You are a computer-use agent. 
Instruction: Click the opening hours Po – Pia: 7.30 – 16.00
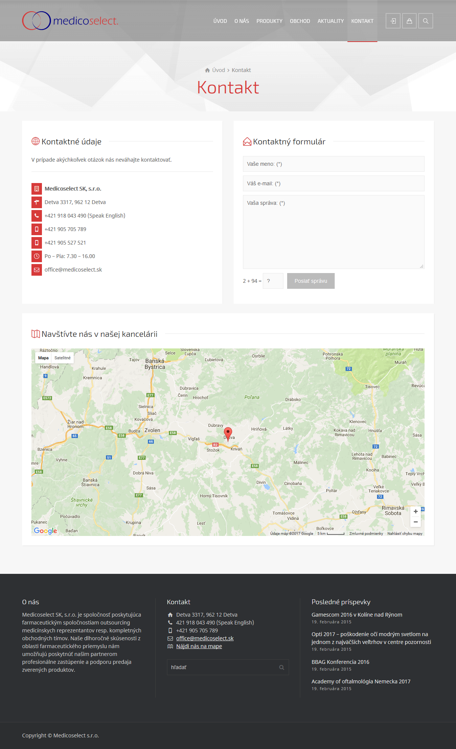(x=70, y=256)
